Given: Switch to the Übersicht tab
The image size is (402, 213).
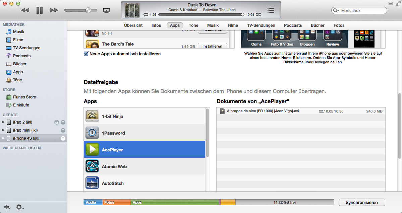Looking at the screenshot, I should pyautogui.click(x=133, y=25).
